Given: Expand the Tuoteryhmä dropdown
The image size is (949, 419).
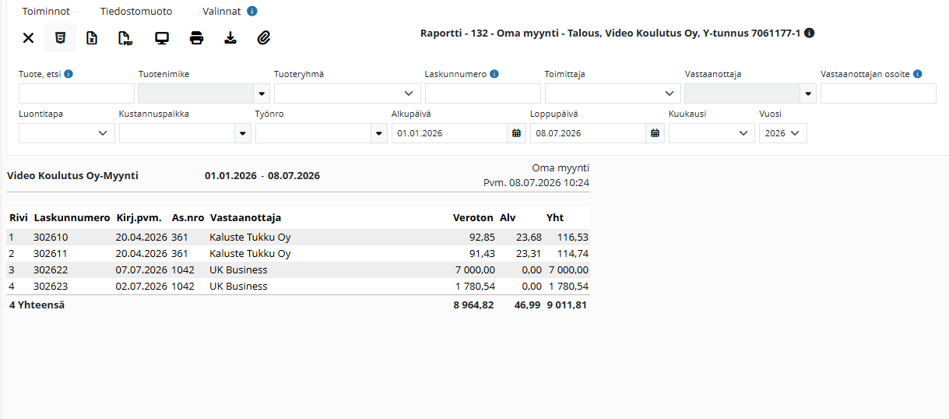Looking at the screenshot, I should [x=347, y=93].
